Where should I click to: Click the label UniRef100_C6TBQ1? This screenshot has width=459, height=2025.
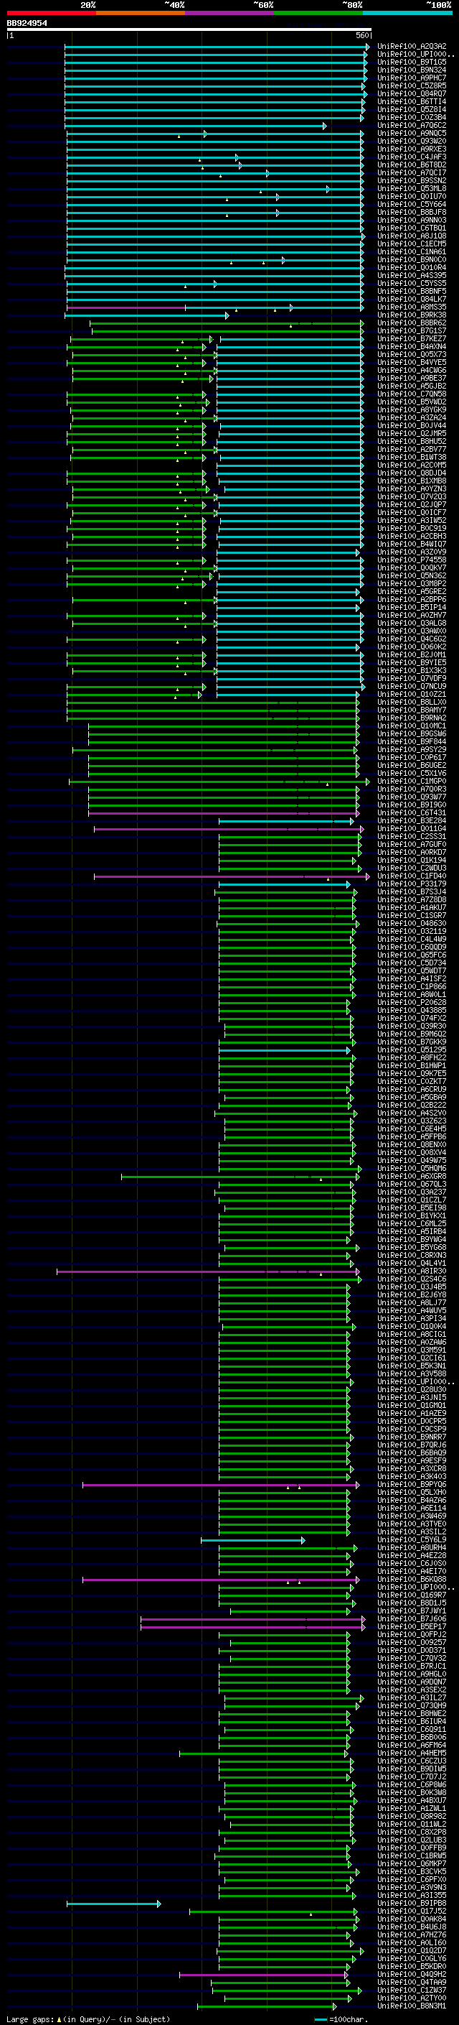point(412,228)
